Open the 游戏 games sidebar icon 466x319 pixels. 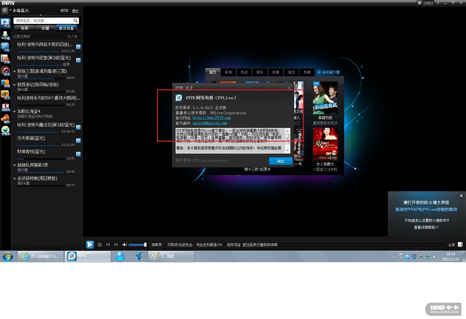click(5, 71)
